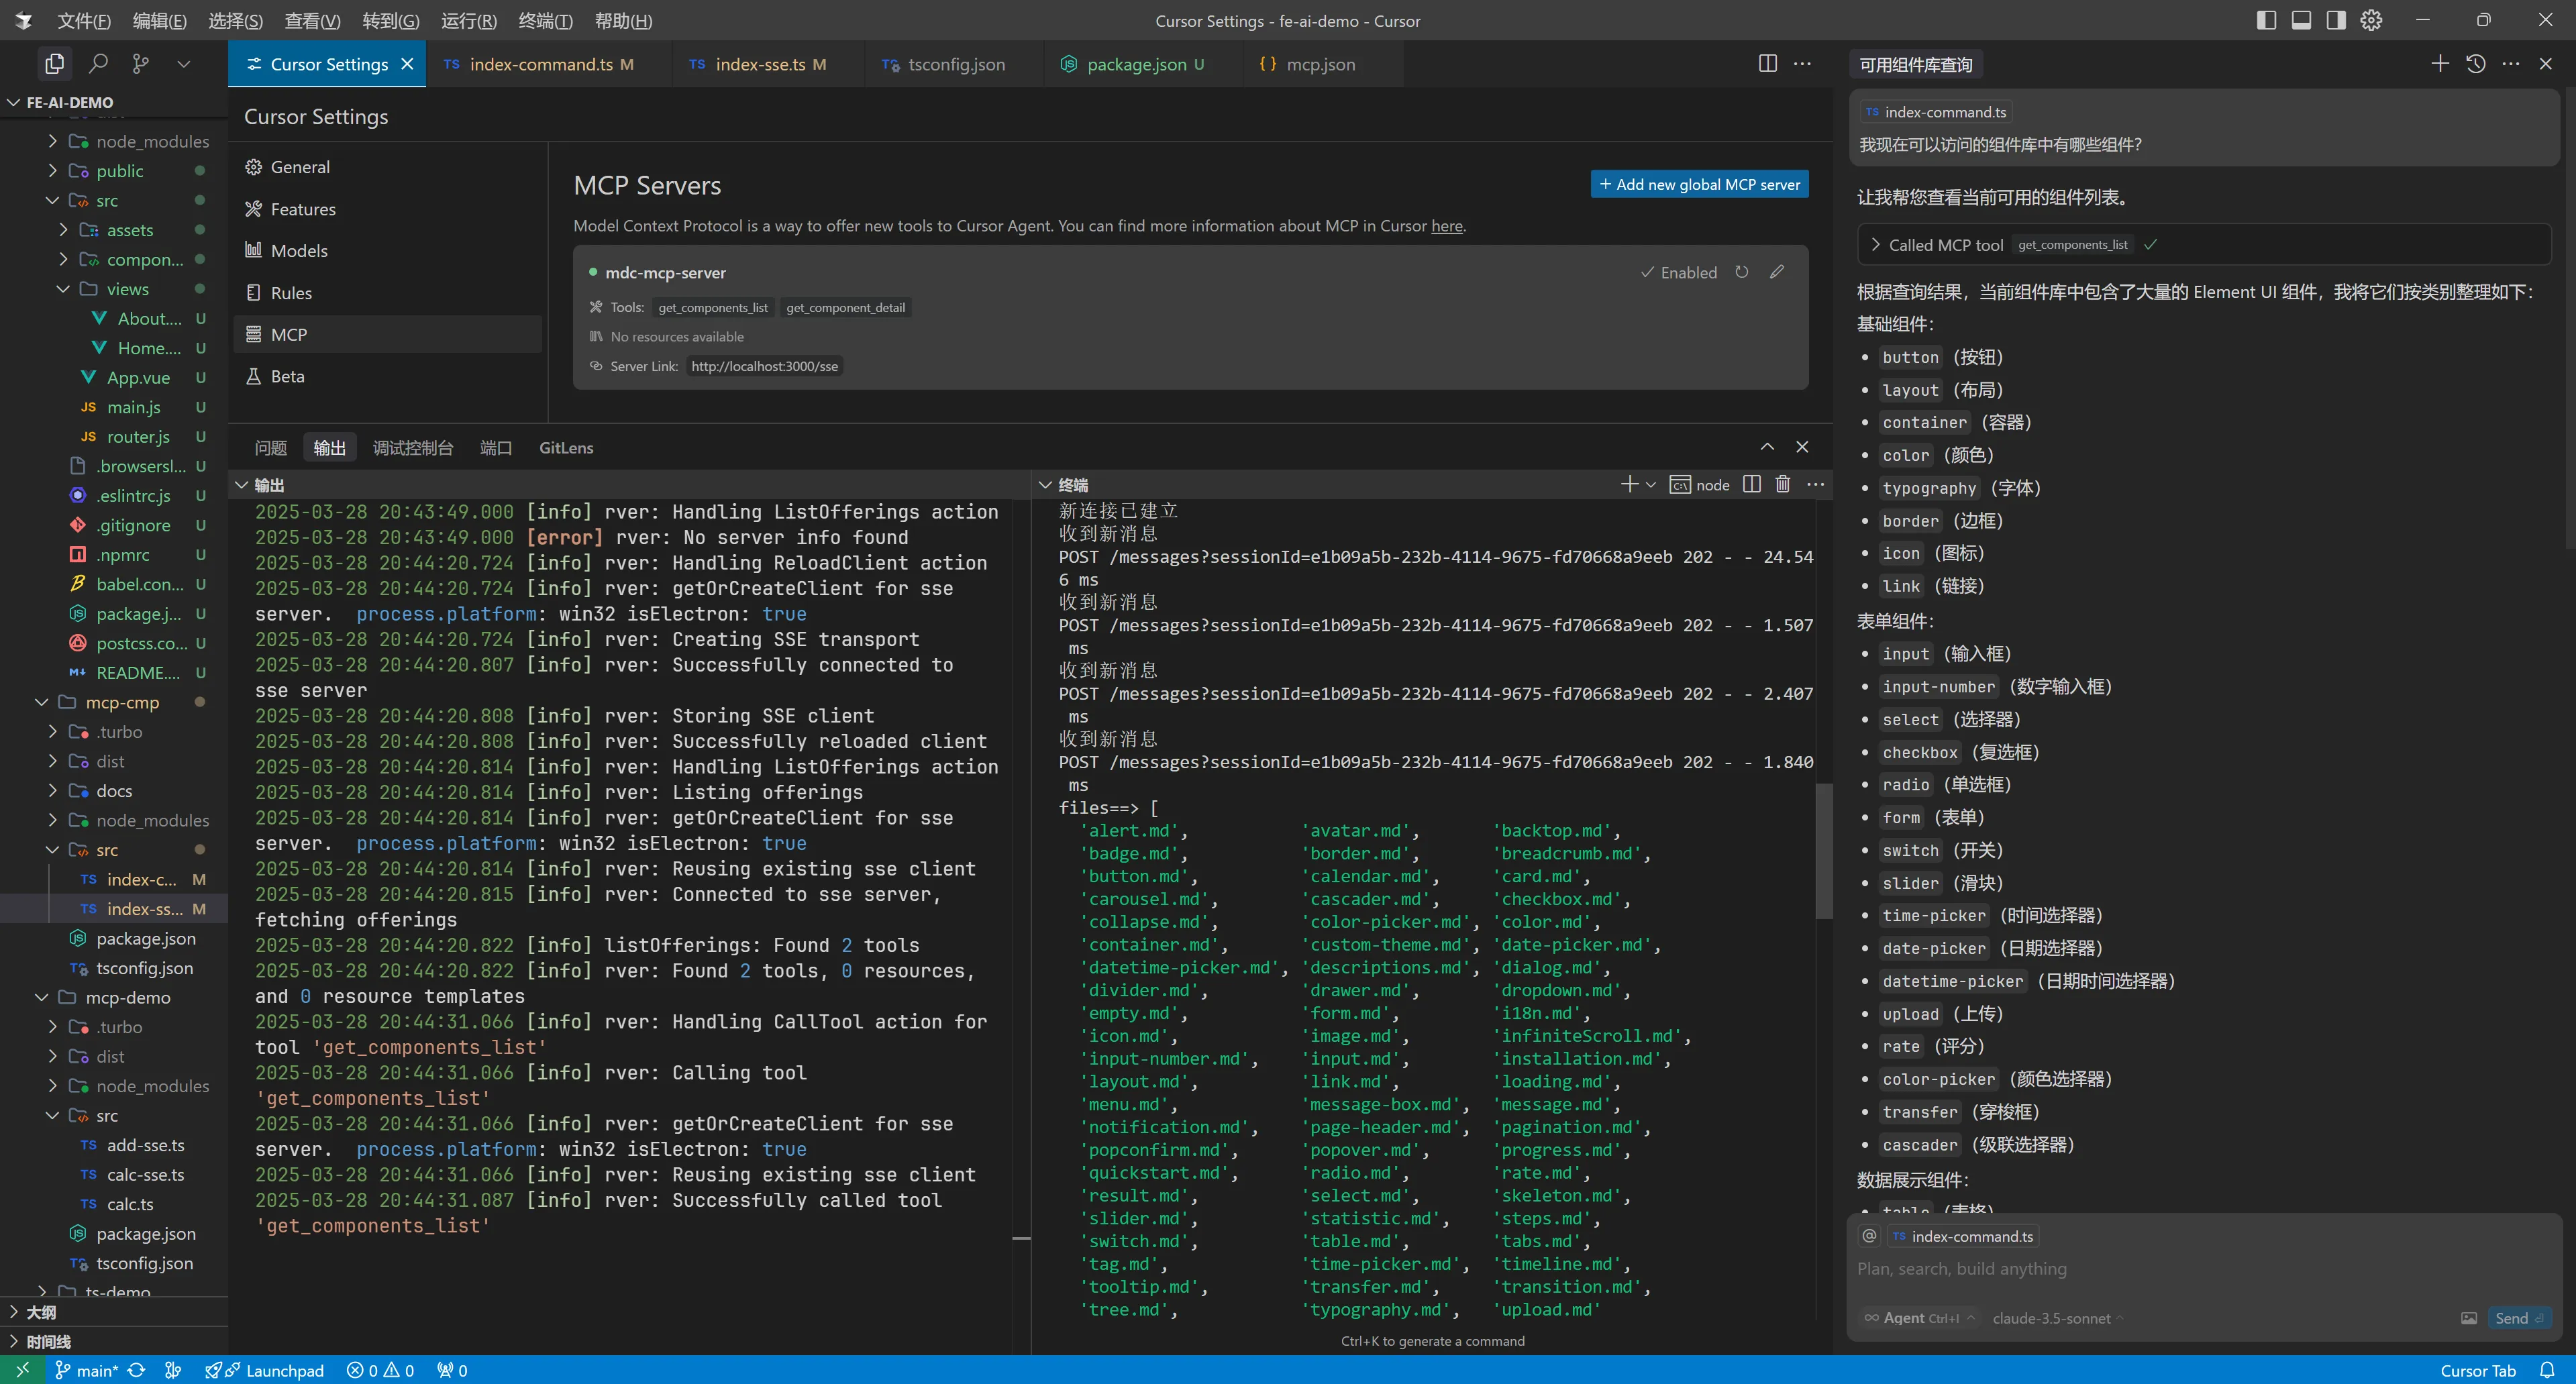
Task: Split the editor right
Action: [x=1767, y=64]
